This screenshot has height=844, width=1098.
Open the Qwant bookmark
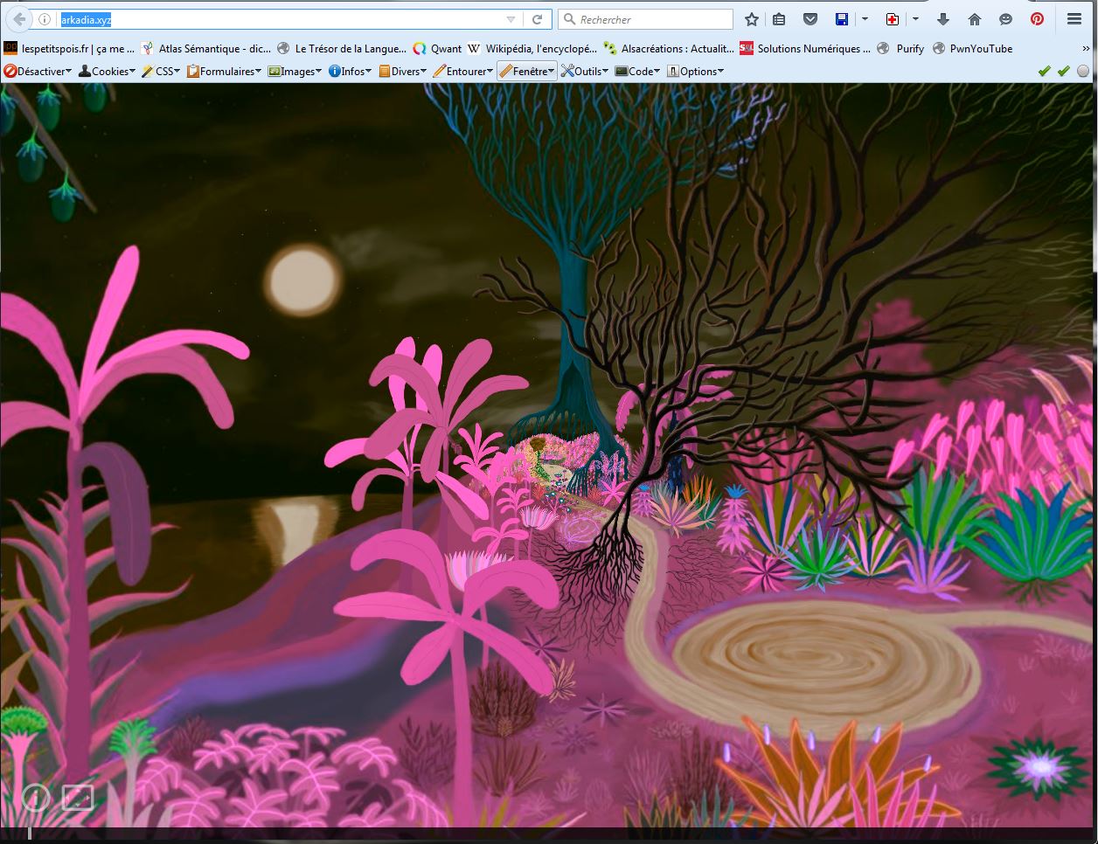pyautogui.click(x=437, y=49)
